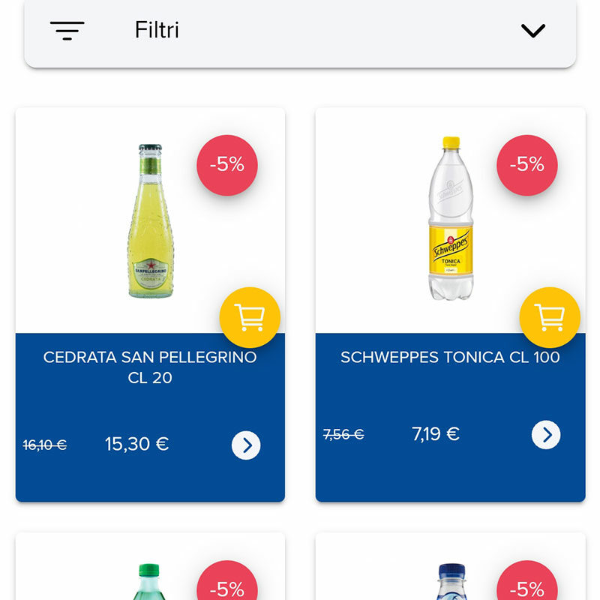Click the -5% badge on green-capped bottle
Image resolution: width=600 pixels, height=600 pixels.
[227, 586]
